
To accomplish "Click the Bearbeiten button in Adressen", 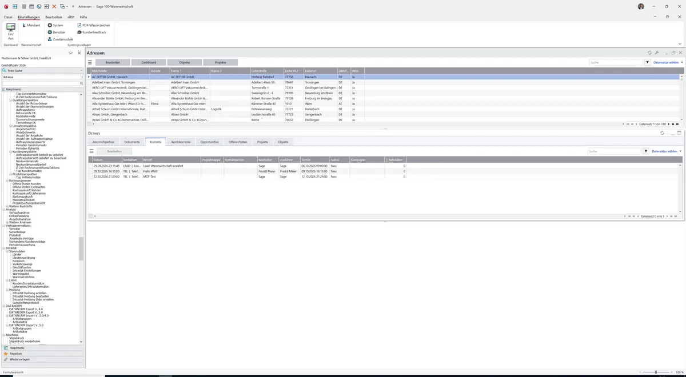I will tap(113, 62).
